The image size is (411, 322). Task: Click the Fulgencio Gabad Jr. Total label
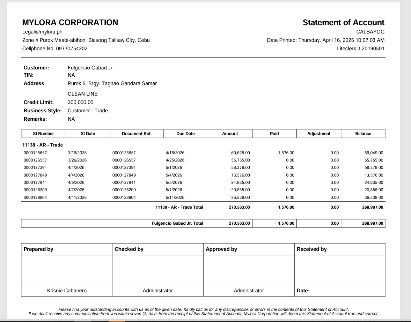click(x=177, y=223)
